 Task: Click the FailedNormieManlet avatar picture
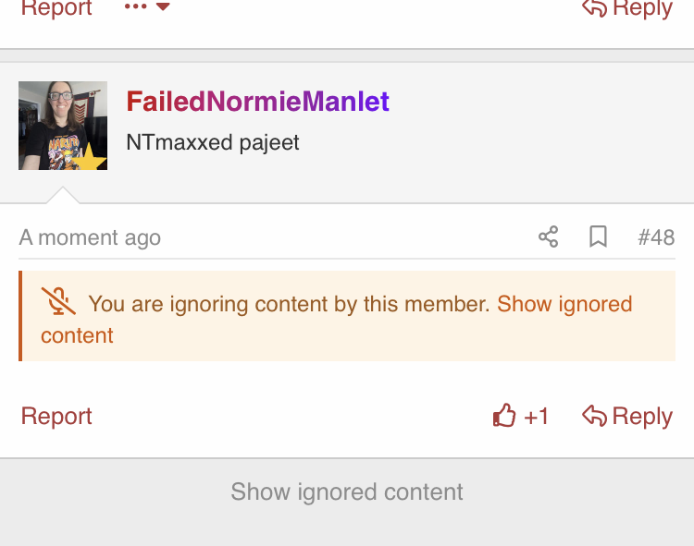tap(63, 126)
